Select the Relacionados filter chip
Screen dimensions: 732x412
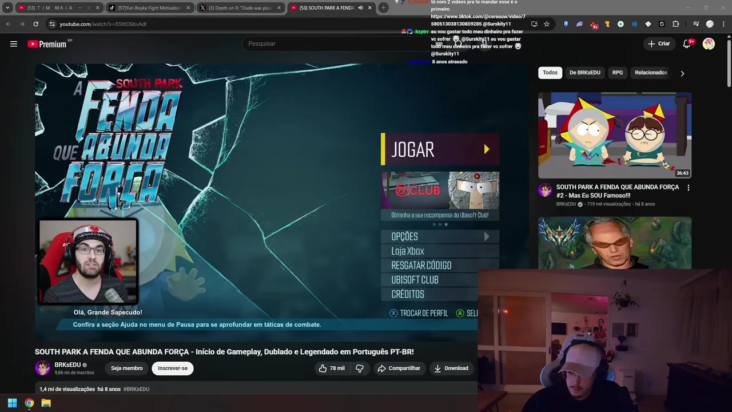coord(651,73)
